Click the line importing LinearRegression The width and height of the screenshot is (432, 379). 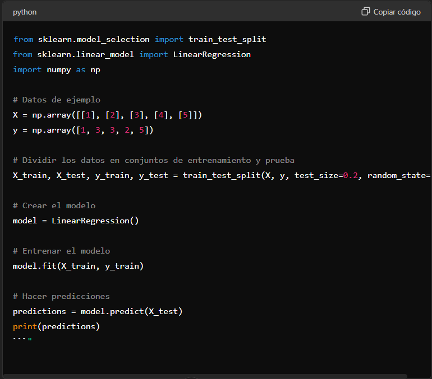pos(132,55)
